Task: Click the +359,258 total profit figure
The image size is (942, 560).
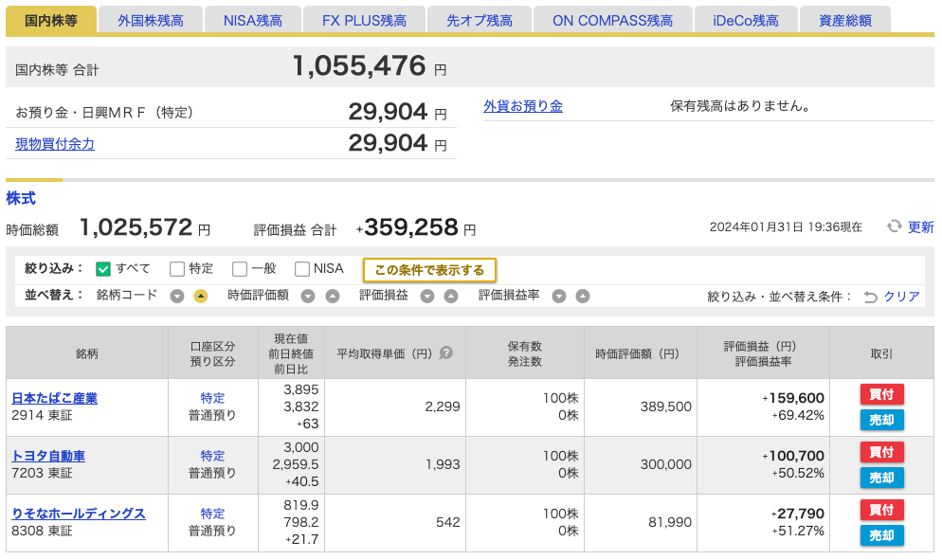Action: [x=407, y=227]
